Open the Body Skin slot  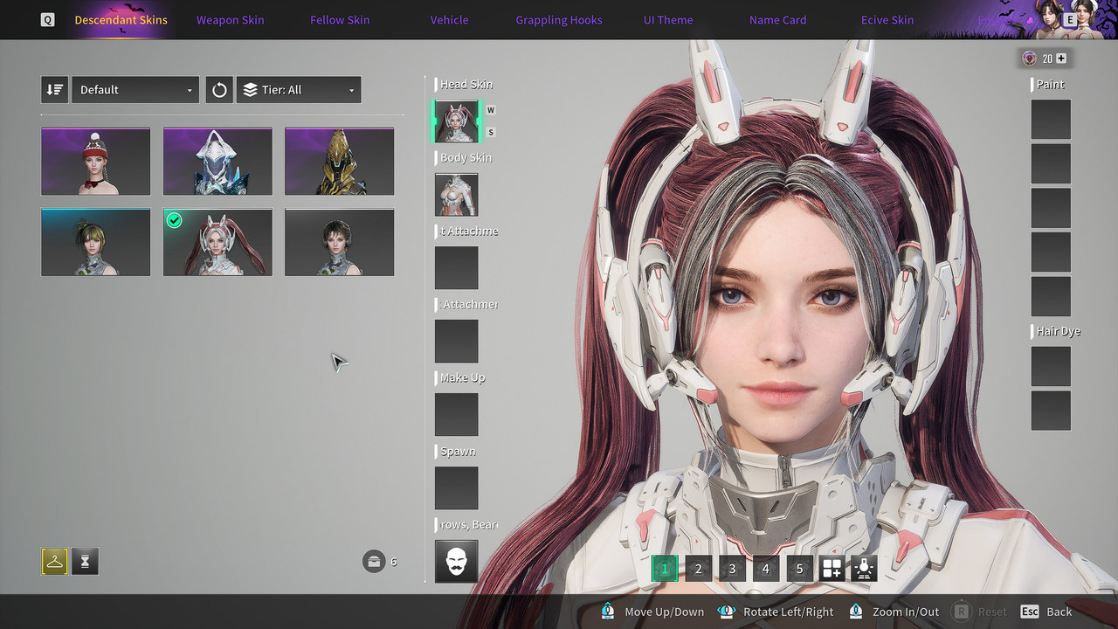click(x=456, y=195)
